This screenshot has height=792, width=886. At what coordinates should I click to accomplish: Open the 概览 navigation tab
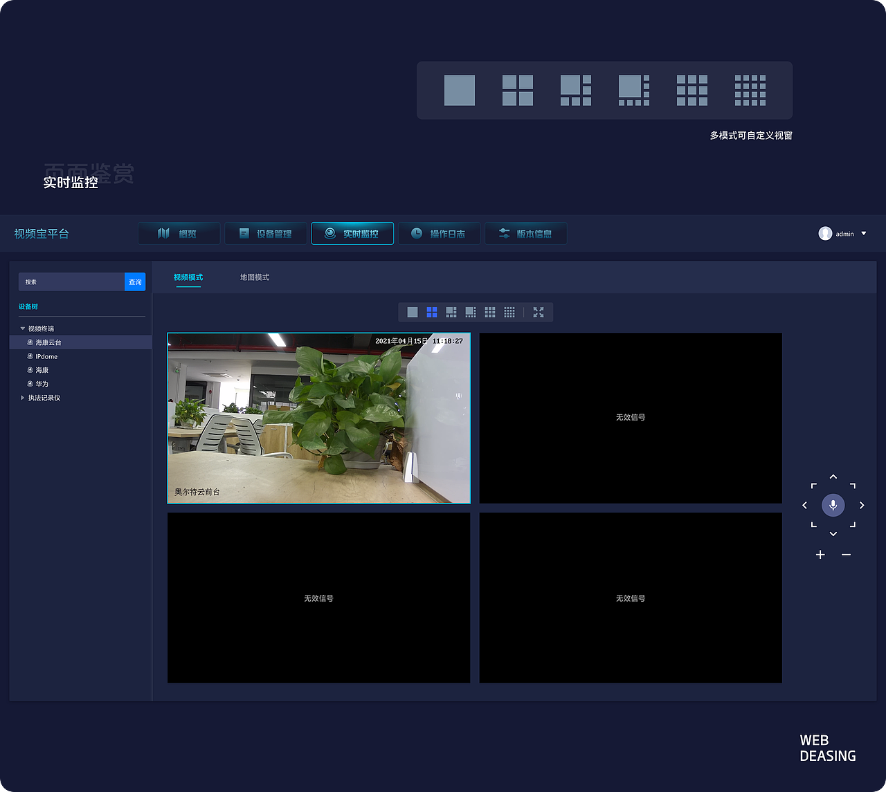tap(179, 234)
